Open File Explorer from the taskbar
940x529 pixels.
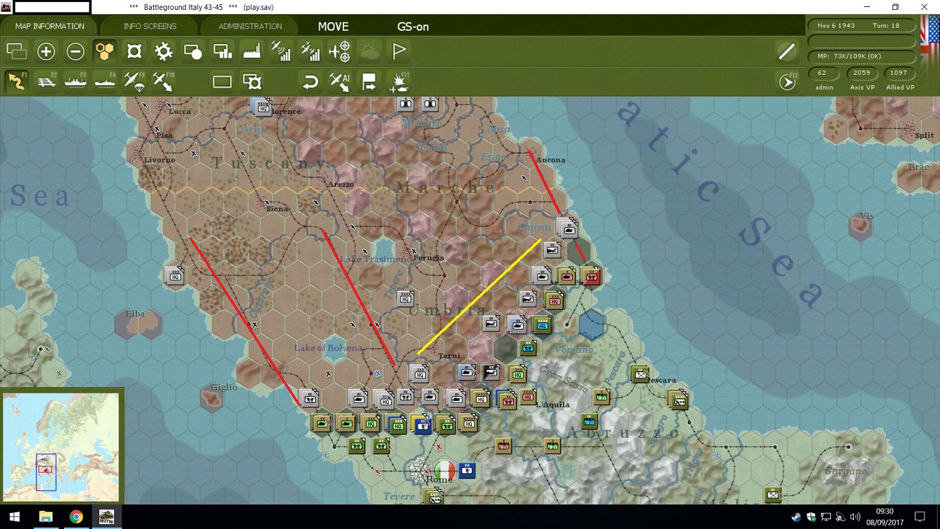(45, 517)
